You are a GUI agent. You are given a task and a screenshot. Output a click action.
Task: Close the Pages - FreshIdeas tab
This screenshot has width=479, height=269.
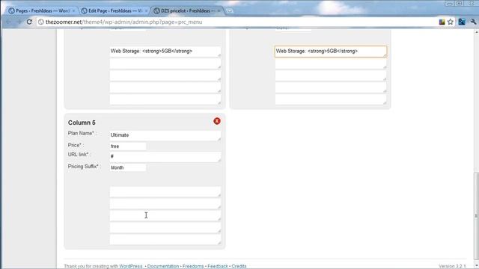point(73,10)
